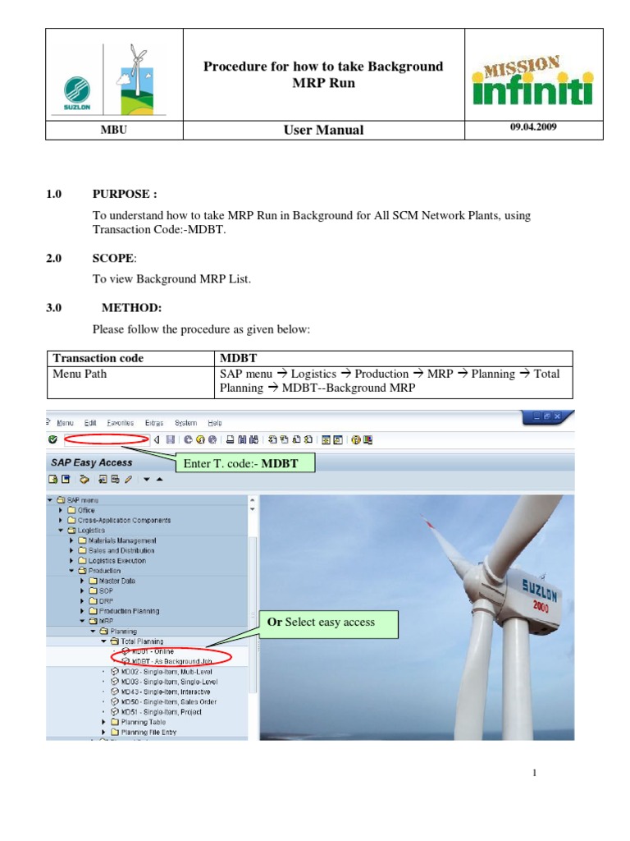Click the Print icon
Viewport: 630px width, 841px height.
230,440
